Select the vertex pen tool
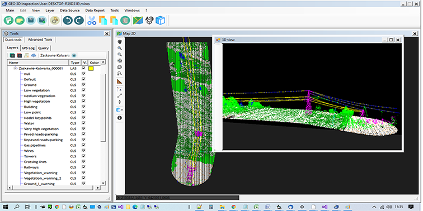The height and width of the screenshot is (211, 423). [120, 102]
